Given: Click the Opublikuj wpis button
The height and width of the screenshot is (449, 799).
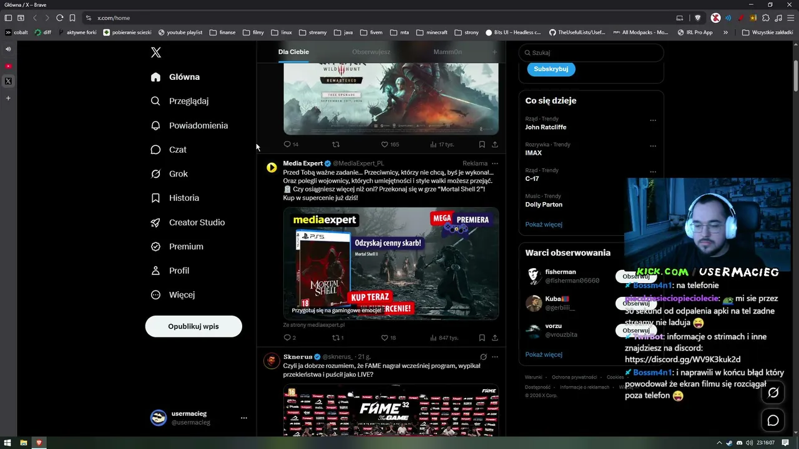Looking at the screenshot, I should 194,326.
